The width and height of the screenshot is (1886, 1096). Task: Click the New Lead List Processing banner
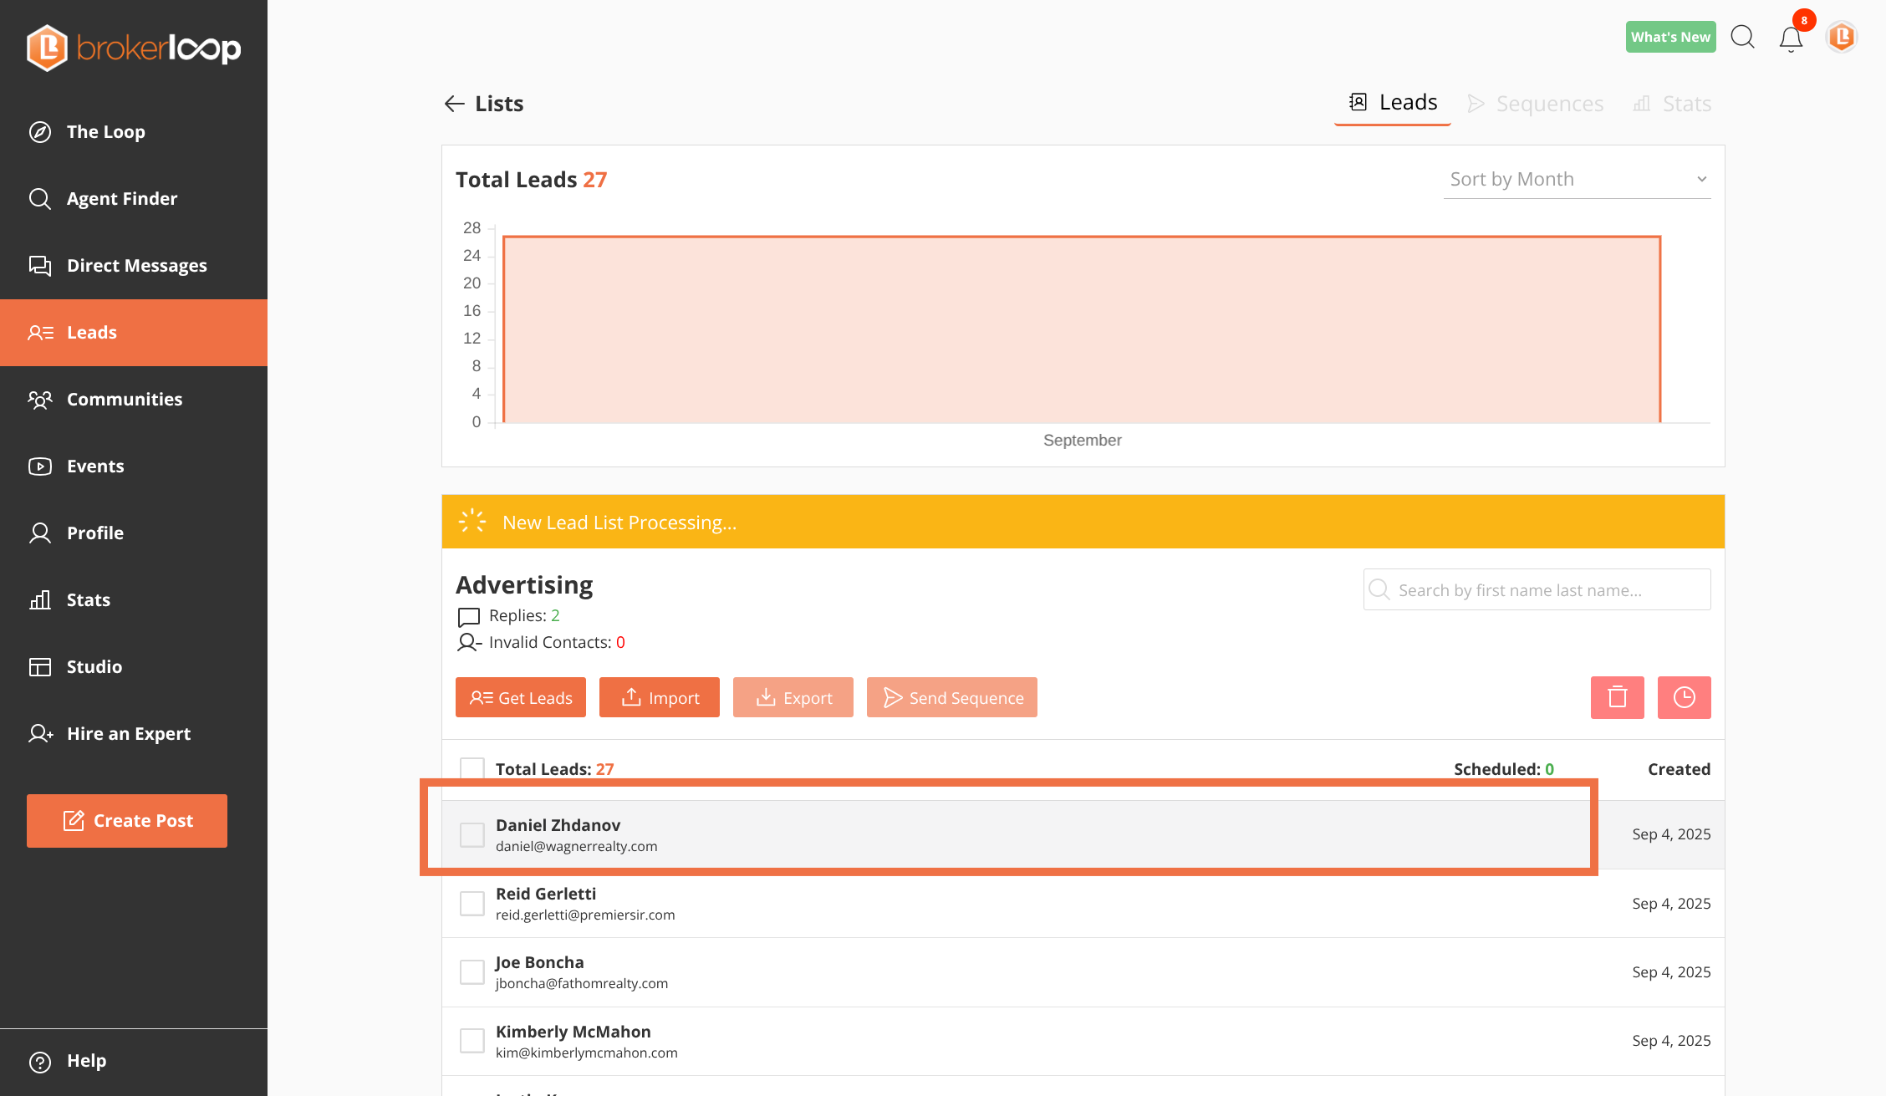(1083, 522)
